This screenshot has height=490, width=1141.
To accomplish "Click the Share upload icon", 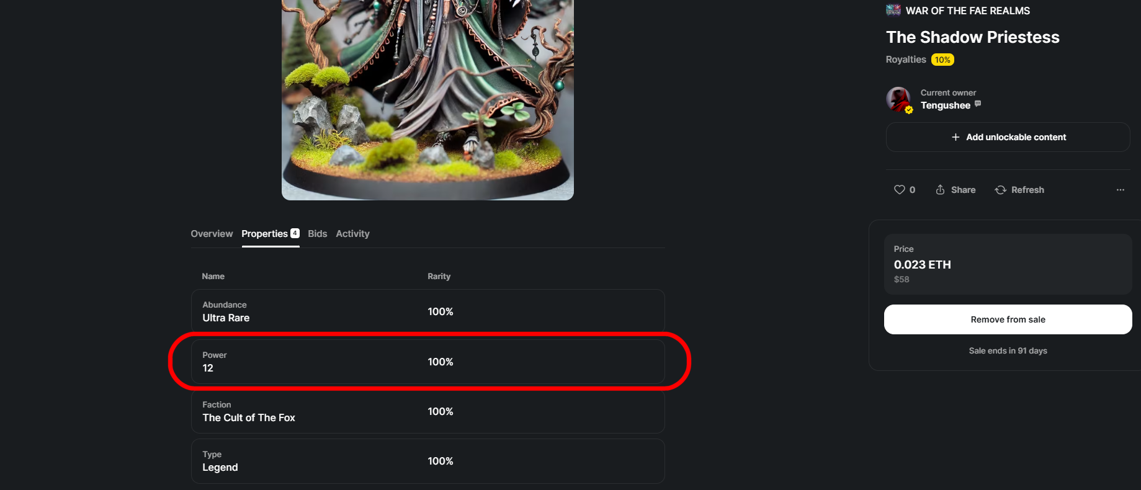I will click(x=940, y=190).
